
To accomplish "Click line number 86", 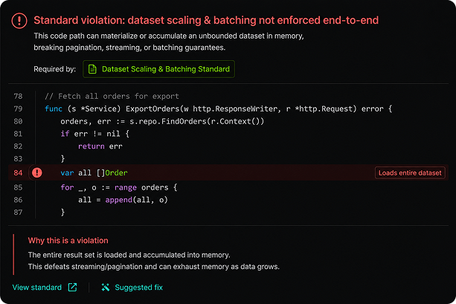I will 18,200.
